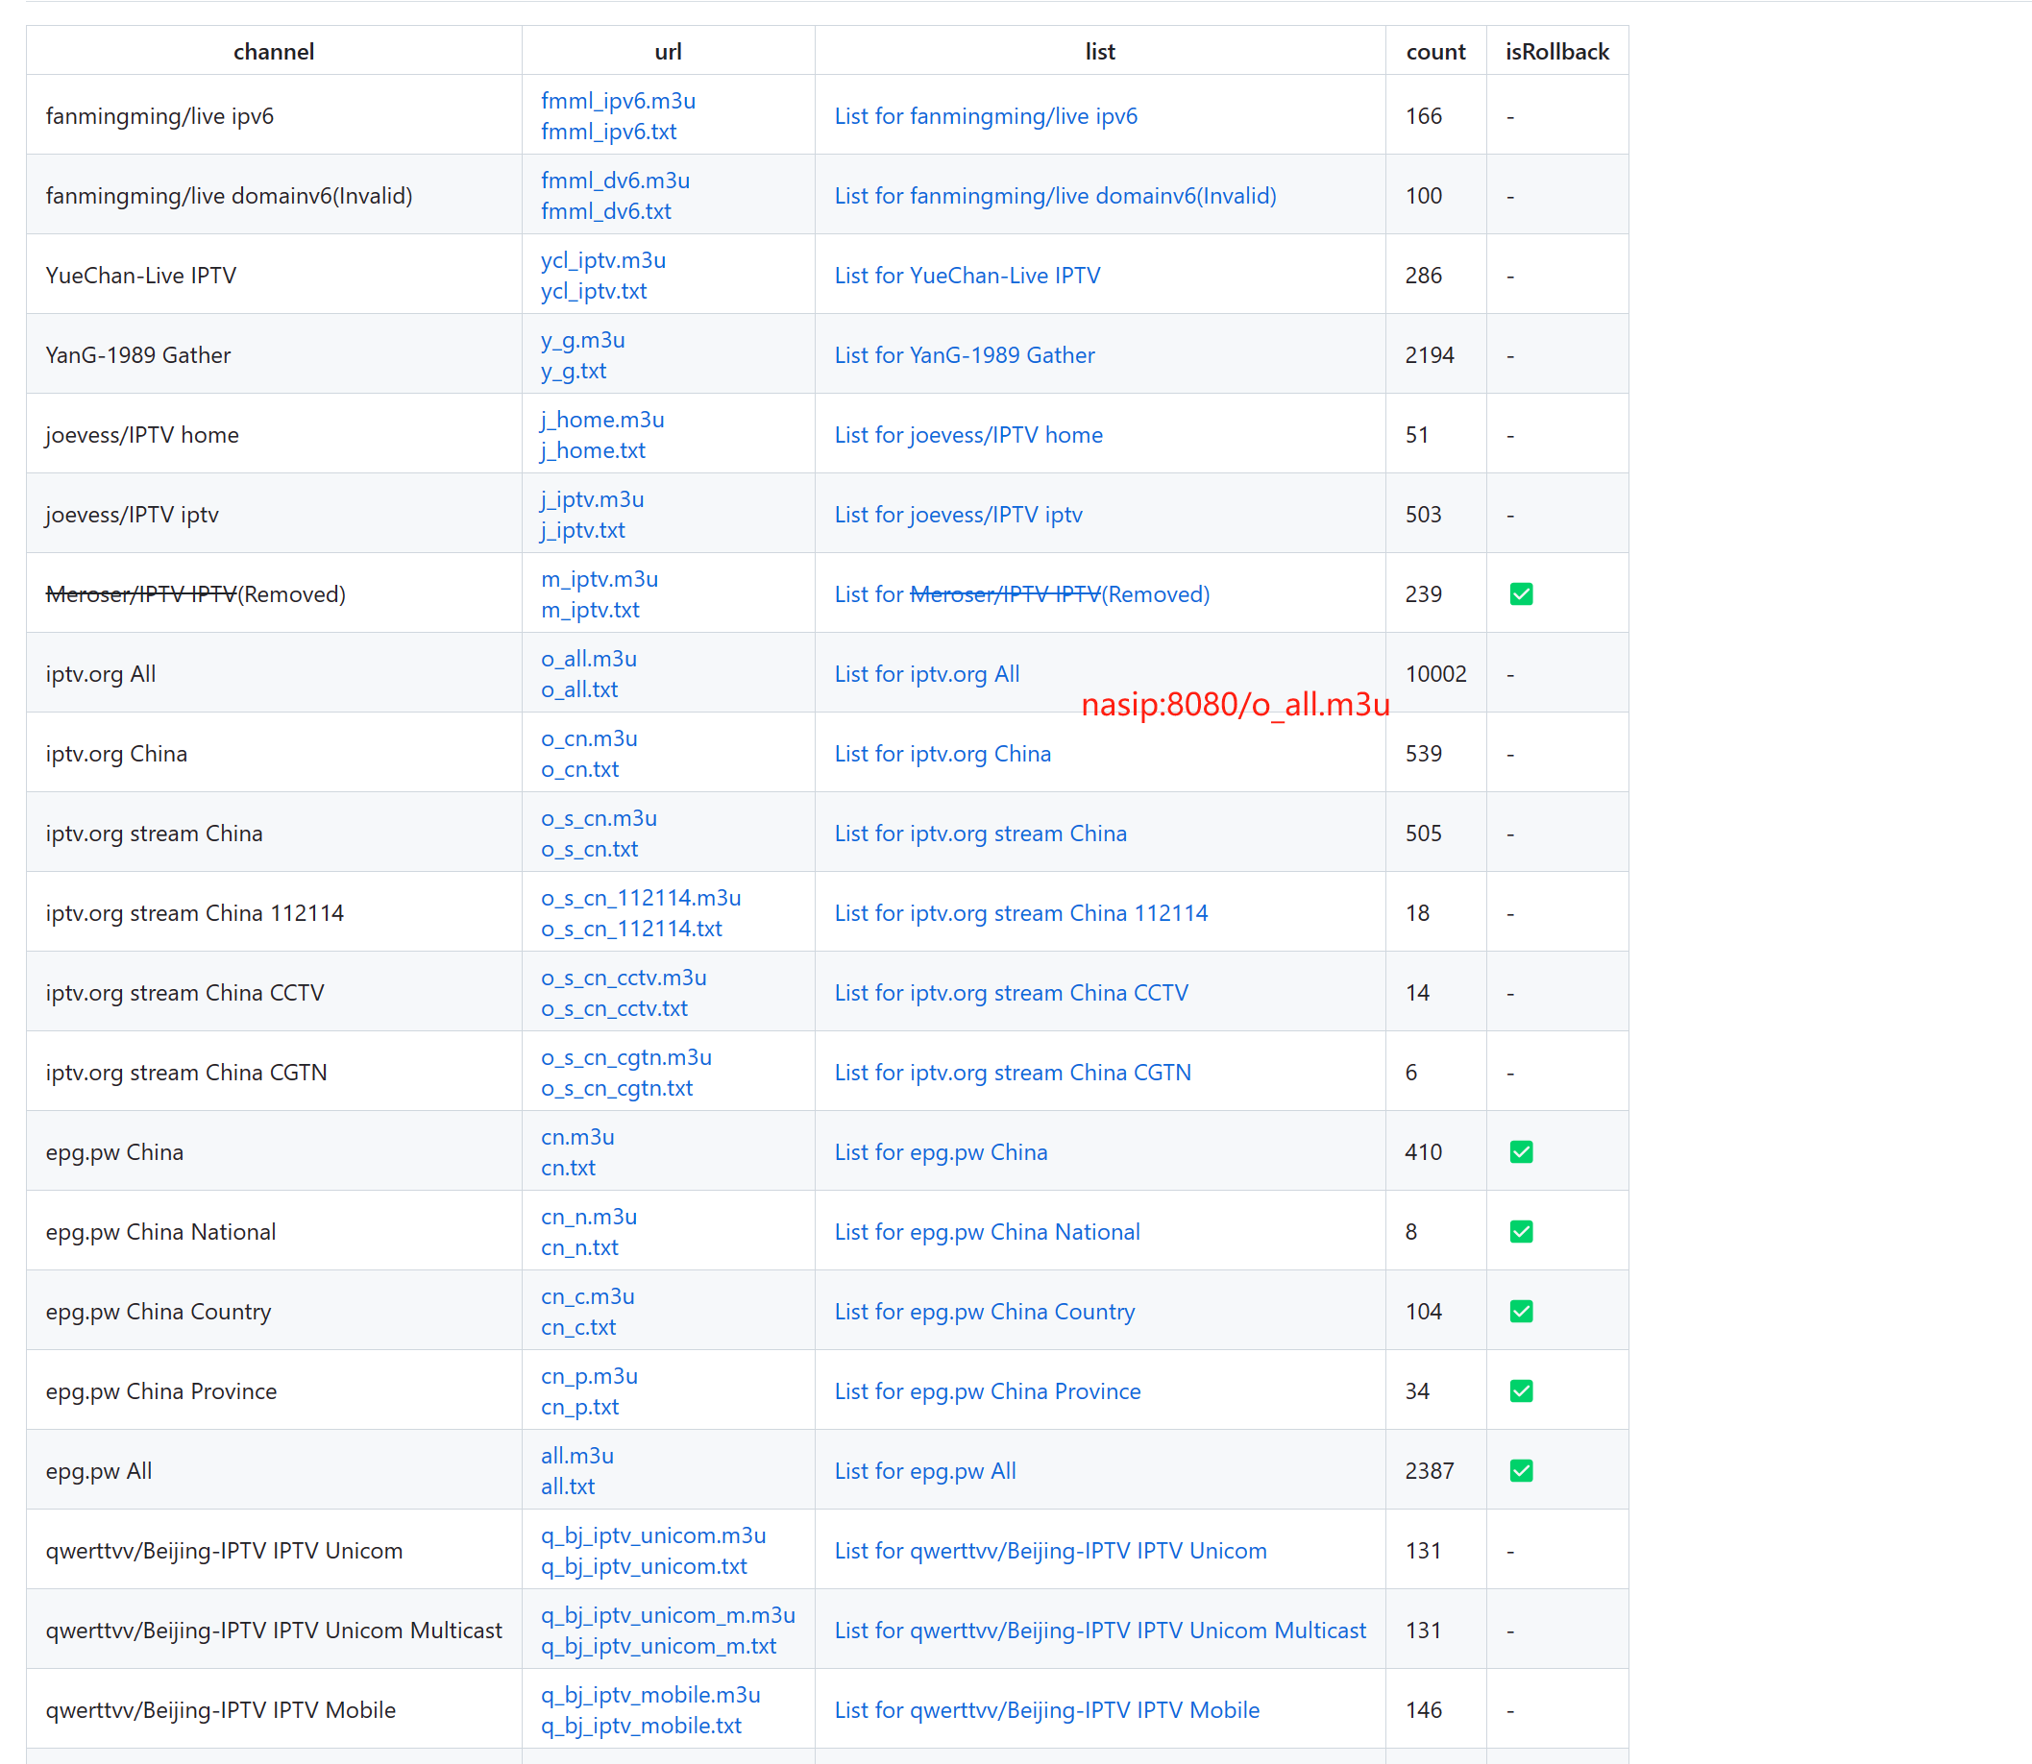
Task: Open cn.m3u link
Action: click(x=577, y=1137)
